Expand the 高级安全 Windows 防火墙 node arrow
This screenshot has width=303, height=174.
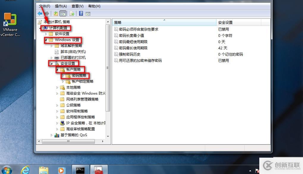(x=57, y=93)
